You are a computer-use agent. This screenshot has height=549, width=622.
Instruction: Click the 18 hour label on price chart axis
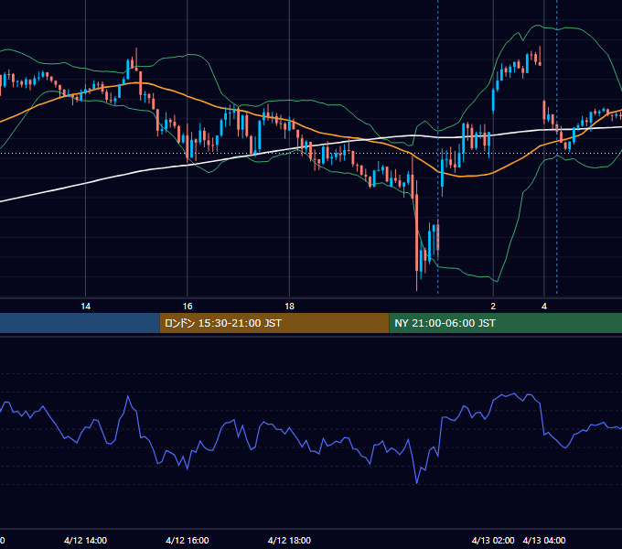coord(290,307)
